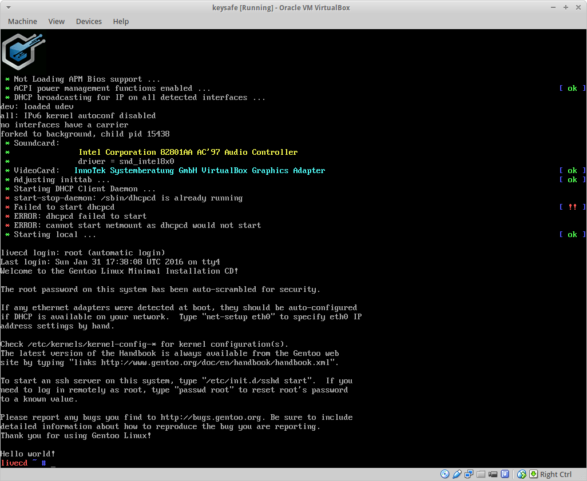Click 'The root password on this system' line
Screen dimensions: 587x481
(160, 289)
